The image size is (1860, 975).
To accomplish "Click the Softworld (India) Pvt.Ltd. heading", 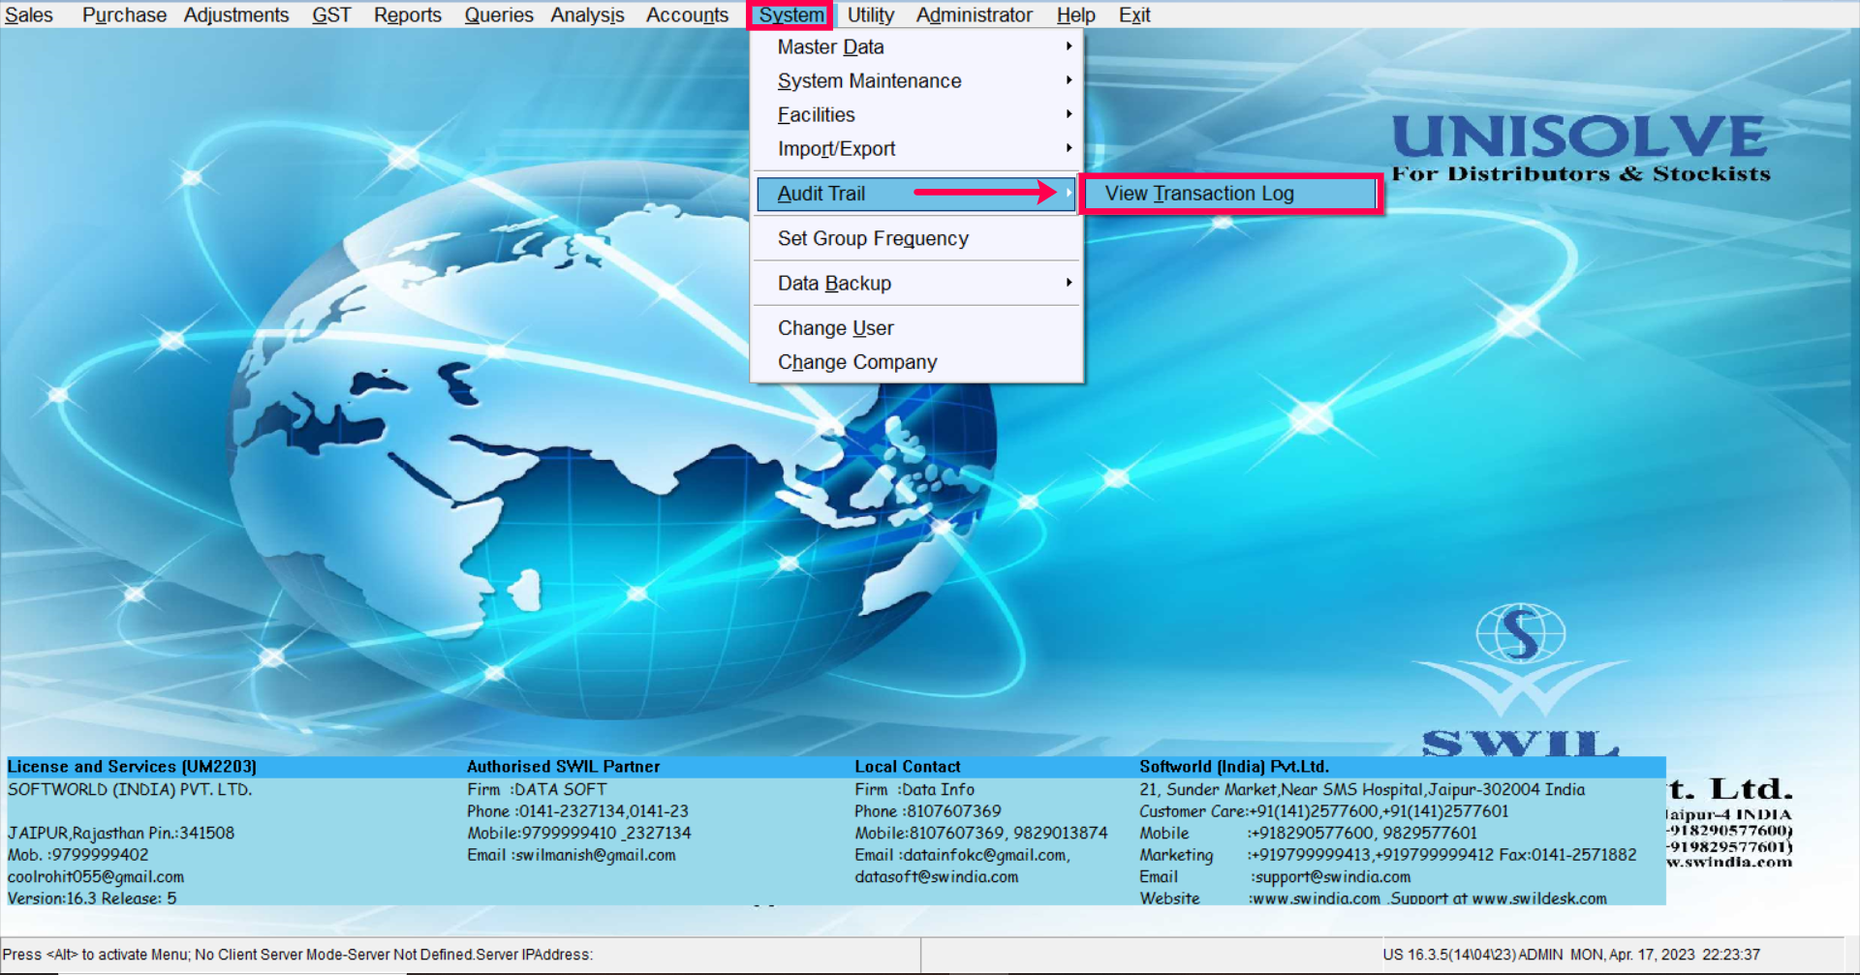I will pos(1233,766).
